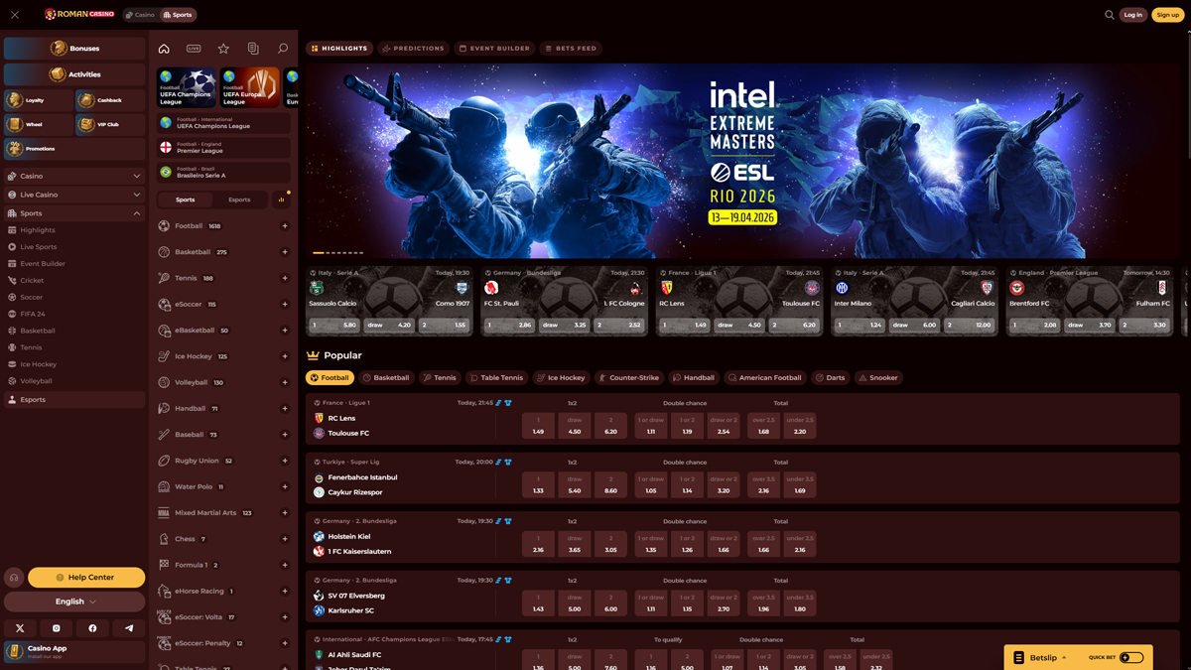1191x670 pixels.
Task: Select Mixed Martial Arts in sports list
Action: tap(223, 513)
